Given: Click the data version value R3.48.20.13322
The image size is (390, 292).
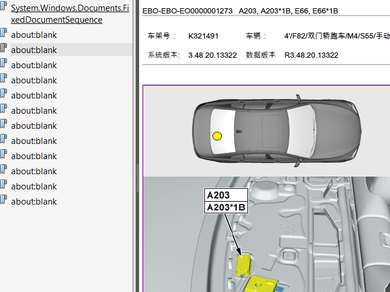Looking at the screenshot, I should point(311,55).
